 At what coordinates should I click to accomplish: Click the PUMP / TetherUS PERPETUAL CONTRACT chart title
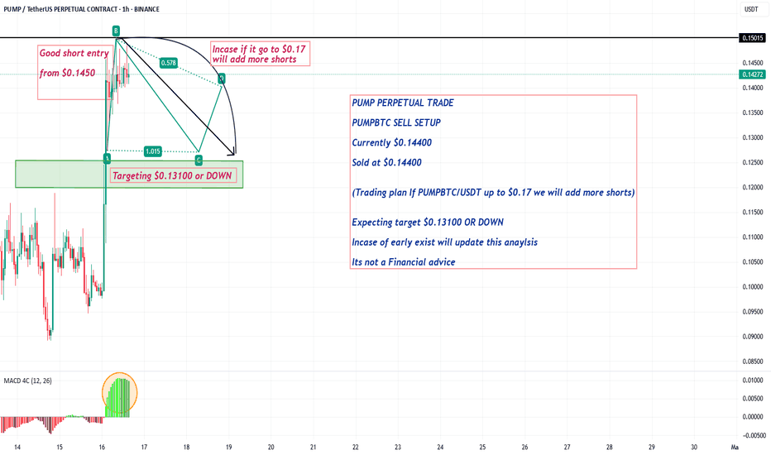click(x=82, y=9)
